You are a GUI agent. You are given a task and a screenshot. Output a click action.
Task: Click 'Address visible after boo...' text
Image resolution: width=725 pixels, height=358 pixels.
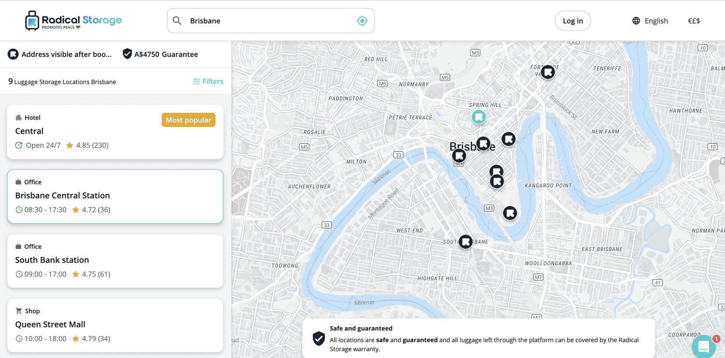67,54
